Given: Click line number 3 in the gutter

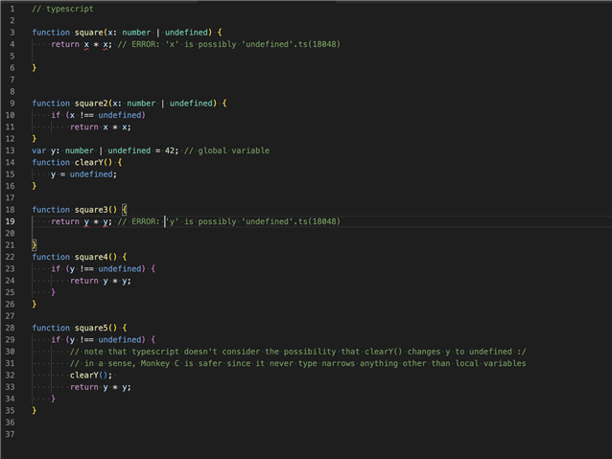Looking at the screenshot, I should [12, 33].
